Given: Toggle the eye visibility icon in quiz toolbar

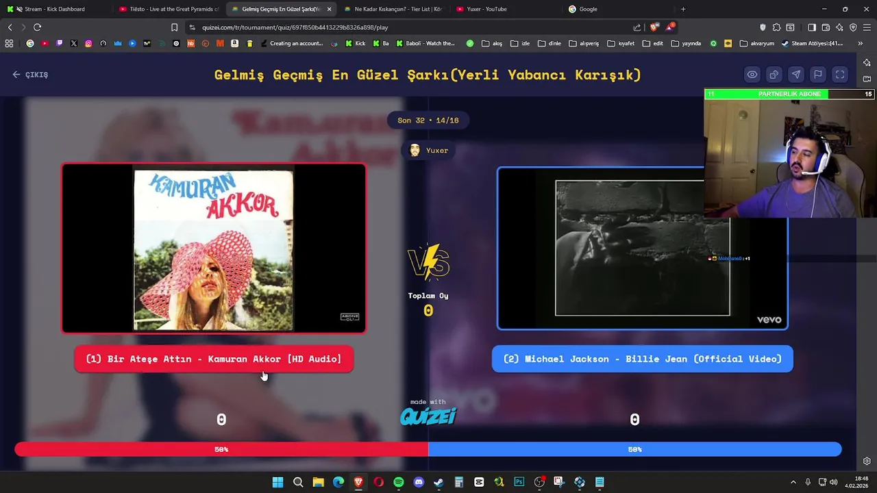Looking at the screenshot, I should point(752,75).
